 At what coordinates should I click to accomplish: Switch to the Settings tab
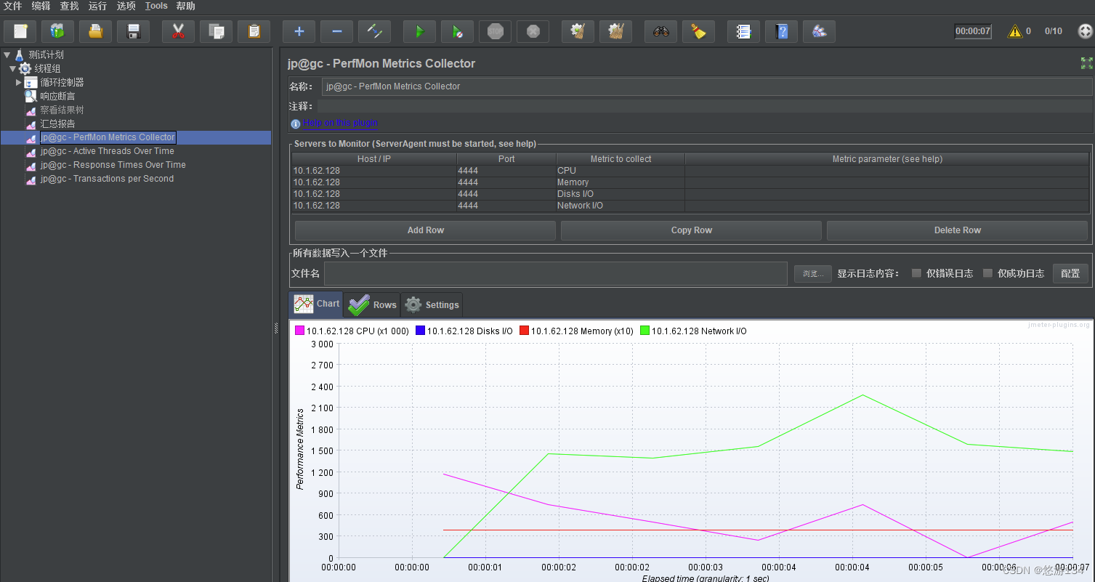[x=432, y=305]
